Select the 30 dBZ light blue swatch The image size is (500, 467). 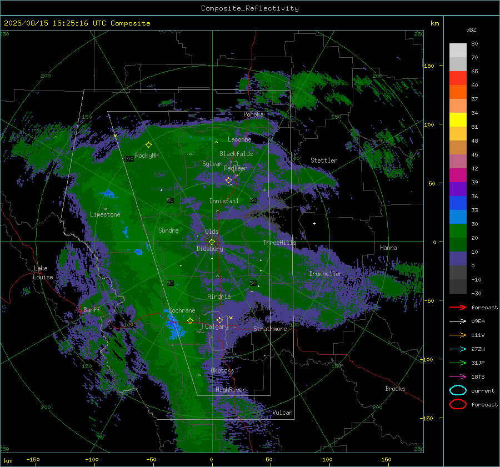458,217
